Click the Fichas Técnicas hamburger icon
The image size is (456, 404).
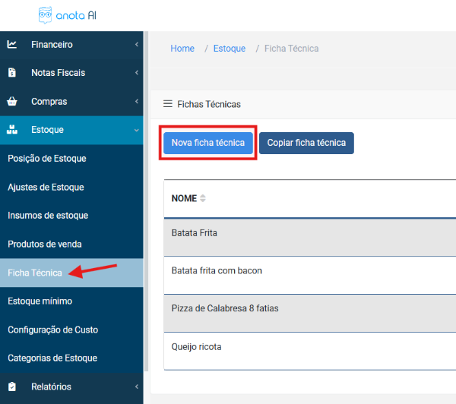point(168,104)
